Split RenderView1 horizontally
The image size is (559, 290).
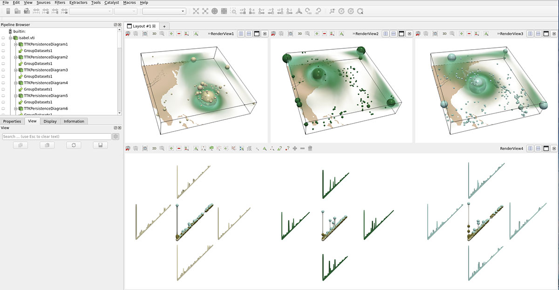[x=241, y=34]
